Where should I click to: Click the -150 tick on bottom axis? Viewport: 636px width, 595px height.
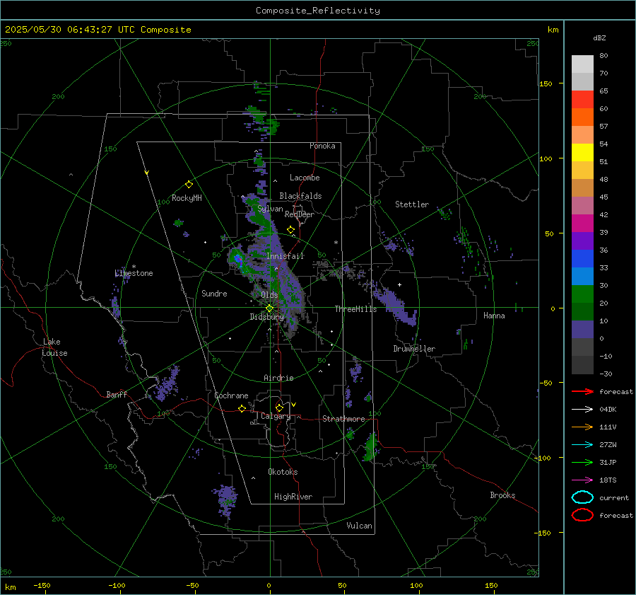(x=42, y=585)
